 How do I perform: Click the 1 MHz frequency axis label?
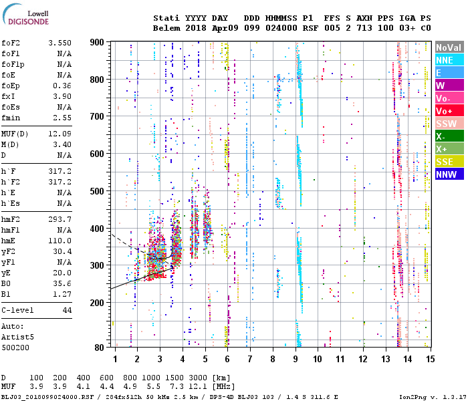(115, 359)
